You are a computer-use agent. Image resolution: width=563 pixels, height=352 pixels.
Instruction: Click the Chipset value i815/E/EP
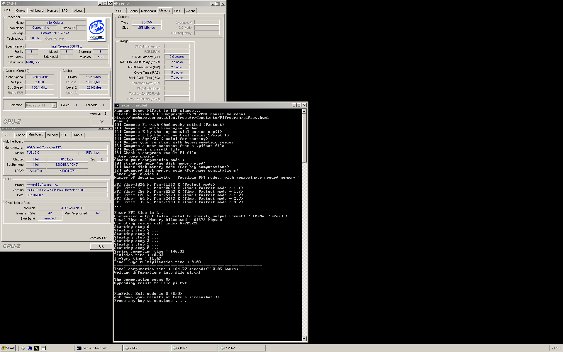pyautogui.click(x=67, y=159)
